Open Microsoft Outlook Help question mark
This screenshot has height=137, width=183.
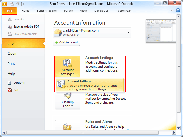(178, 10)
